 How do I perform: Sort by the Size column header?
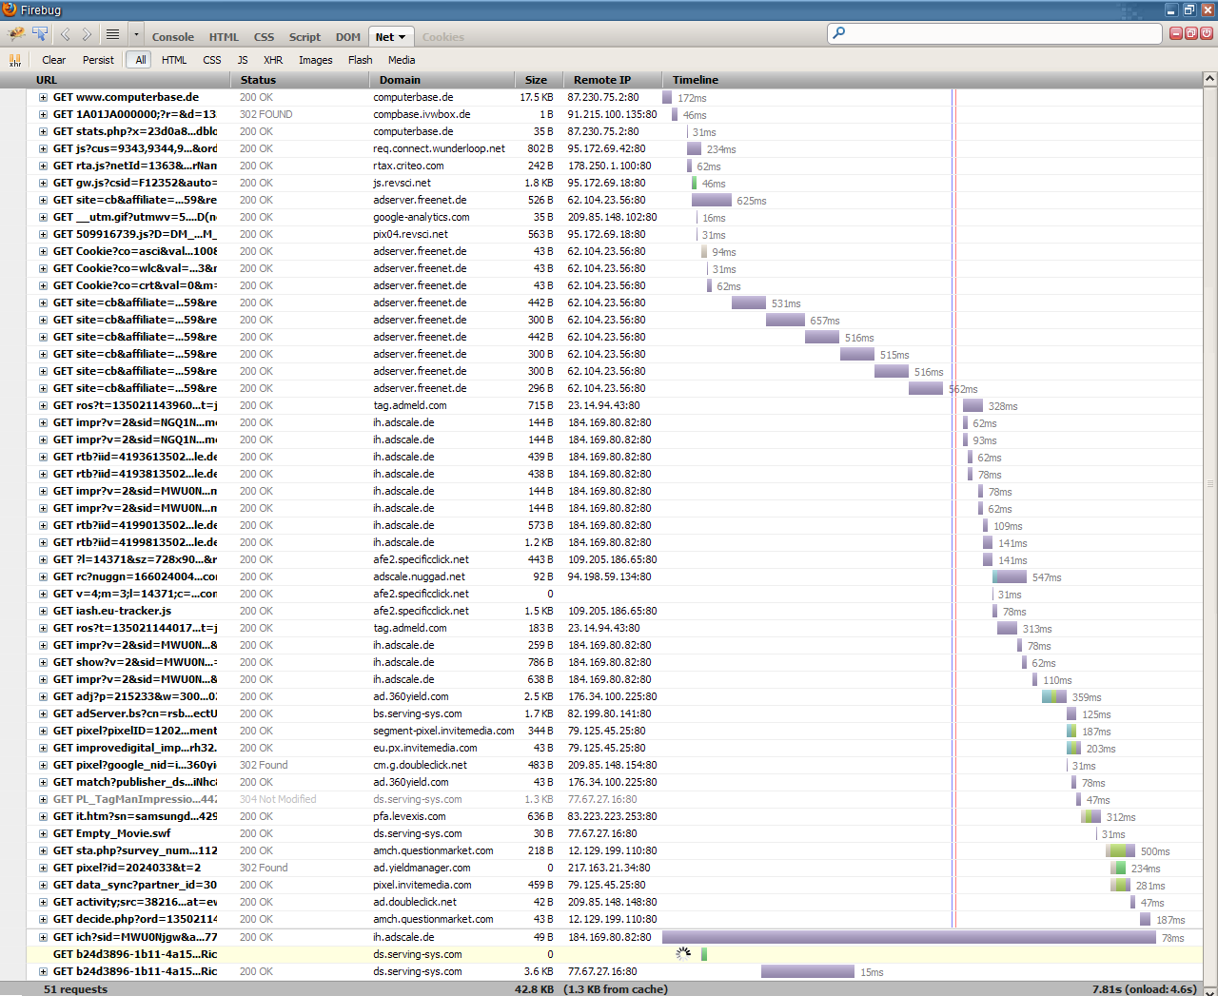537,80
